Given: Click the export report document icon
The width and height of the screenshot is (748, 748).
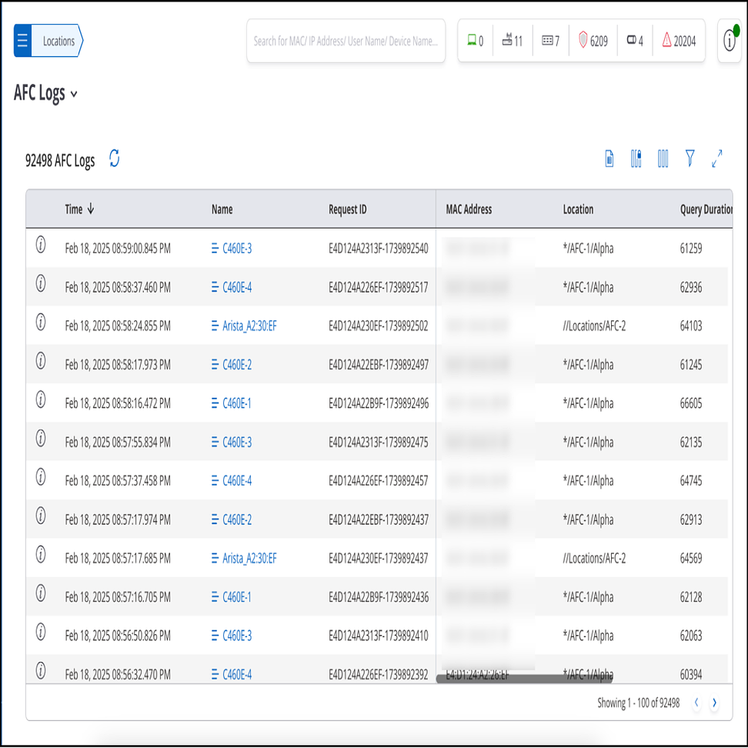Looking at the screenshot, I should [x=609, y=159].
